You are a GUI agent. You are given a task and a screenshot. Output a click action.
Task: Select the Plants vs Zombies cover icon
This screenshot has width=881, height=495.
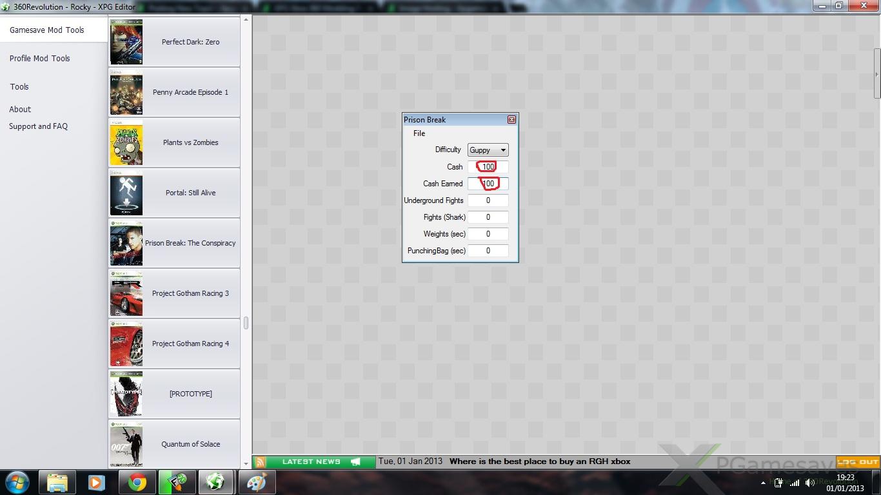click(126, 142)
